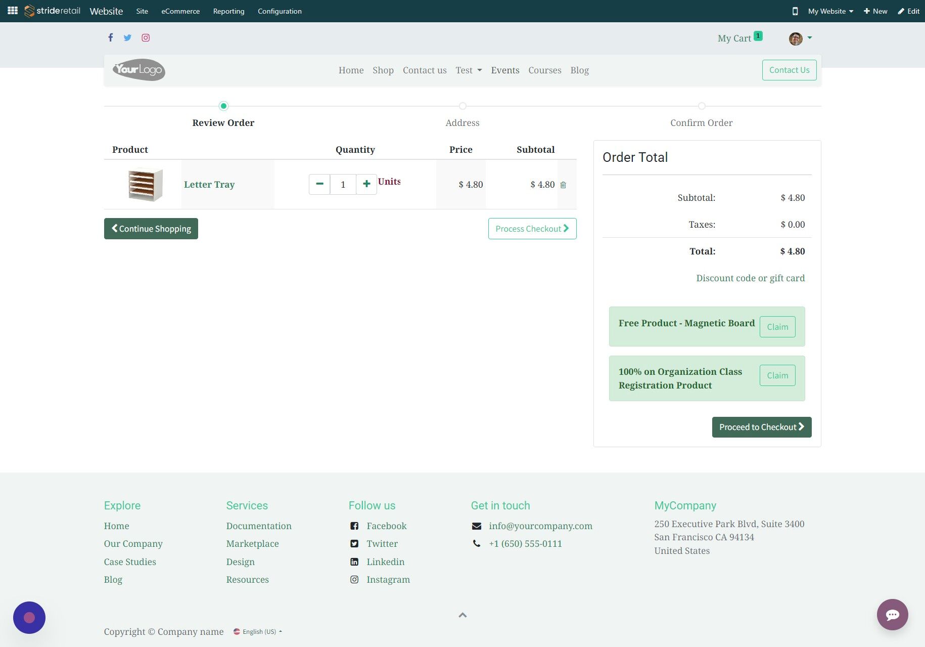Open footer Our Company link
The height and width of the screenshot is (647, 925).
(x=133, y=544)
